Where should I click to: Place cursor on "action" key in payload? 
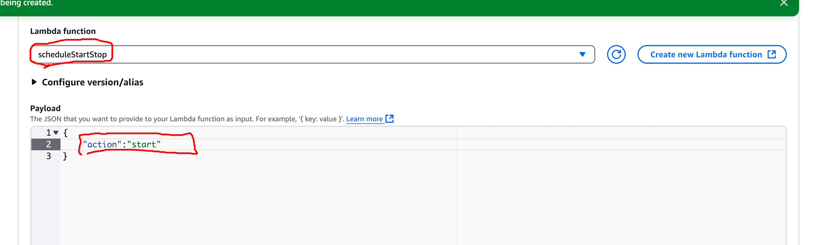tap(102, 144)
